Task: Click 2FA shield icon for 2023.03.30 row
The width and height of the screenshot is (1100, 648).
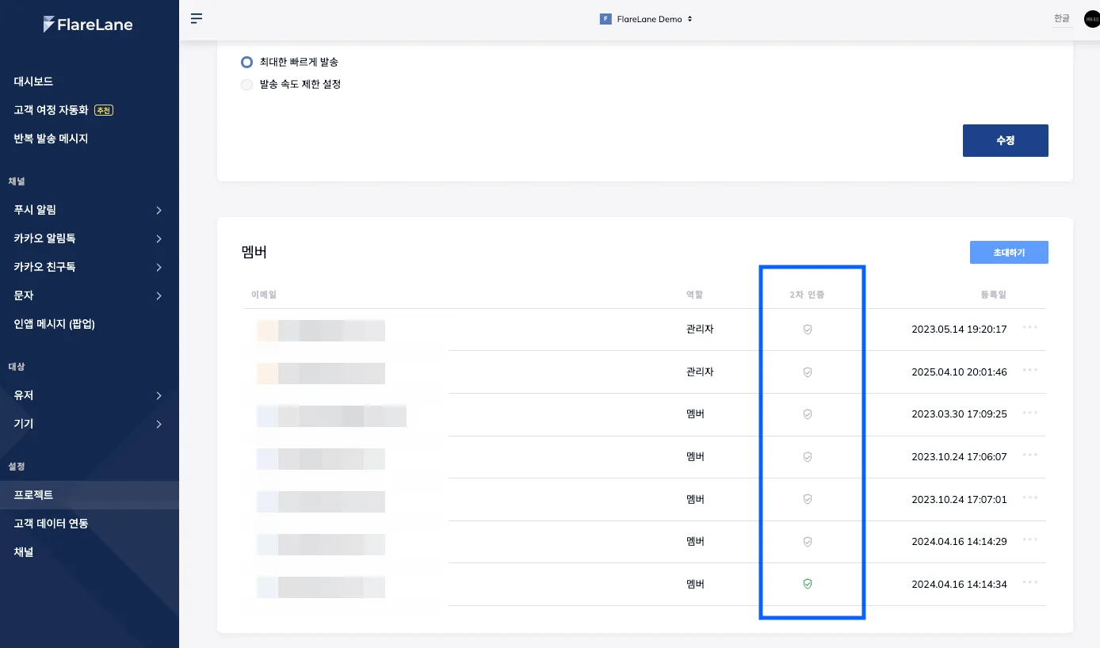Action: pos(808,414)
